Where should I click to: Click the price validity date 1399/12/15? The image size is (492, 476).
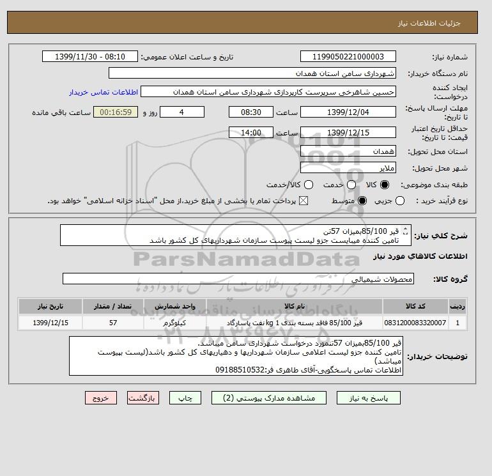(x=348, y=132)
